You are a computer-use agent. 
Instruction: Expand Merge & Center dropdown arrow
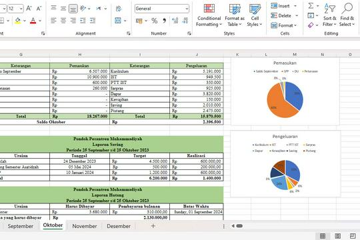(125, 21)
